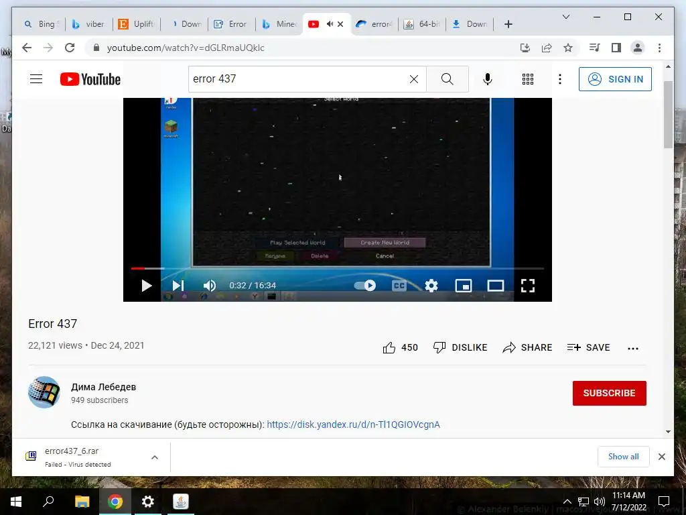Switch to the 64-bit tab

[422, 24]
